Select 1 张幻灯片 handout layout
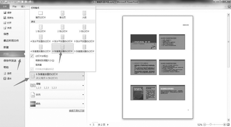This screenshot has height=127, width=231. (41, 29)
